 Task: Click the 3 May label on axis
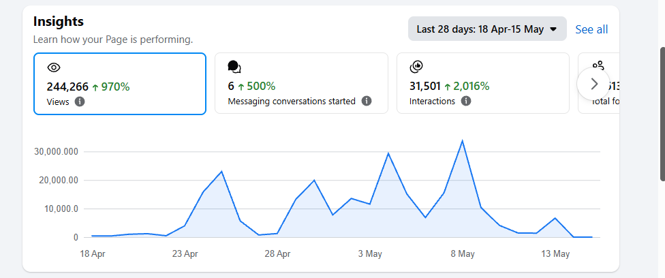click(x=370, y=253)
